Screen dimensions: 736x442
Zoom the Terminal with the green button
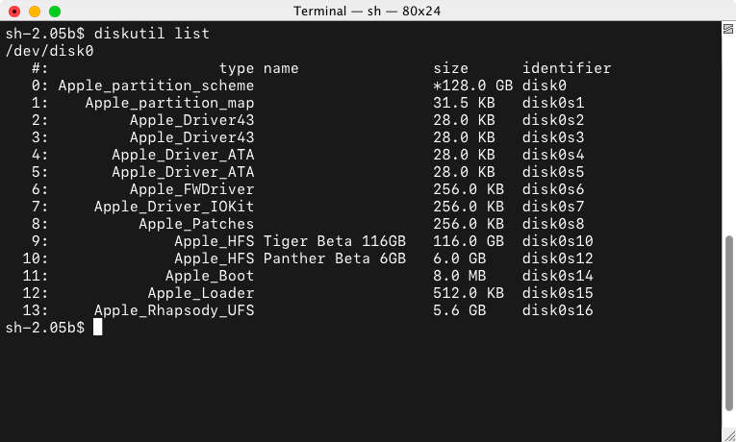click(55, 12)
